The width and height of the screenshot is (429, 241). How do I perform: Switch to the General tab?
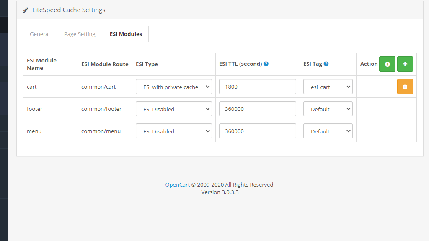click(39, 34)
